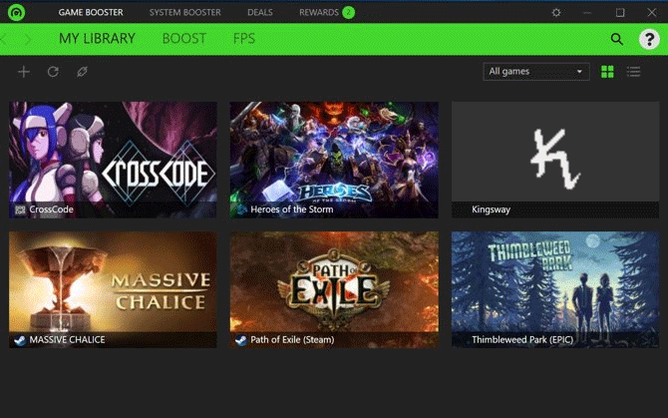The width and height of the screenshot is (668, 418).
Task: Open the Path of Exile tile
Action: click(x=334, y=289)
